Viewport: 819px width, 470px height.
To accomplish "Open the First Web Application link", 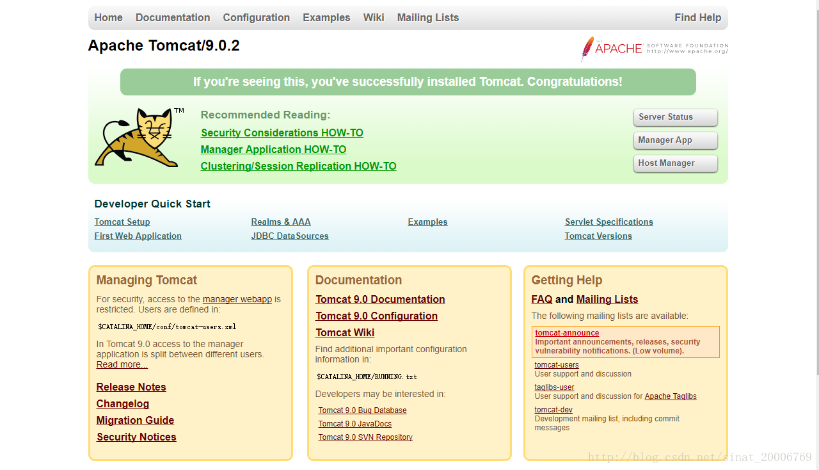I will click(138, 236).
